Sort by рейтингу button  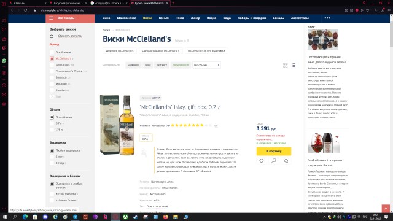(x=161, y=65)
